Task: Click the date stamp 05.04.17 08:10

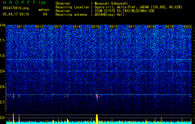Action: pos(16,14)
